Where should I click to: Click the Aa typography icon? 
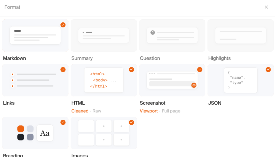[45, 133]
